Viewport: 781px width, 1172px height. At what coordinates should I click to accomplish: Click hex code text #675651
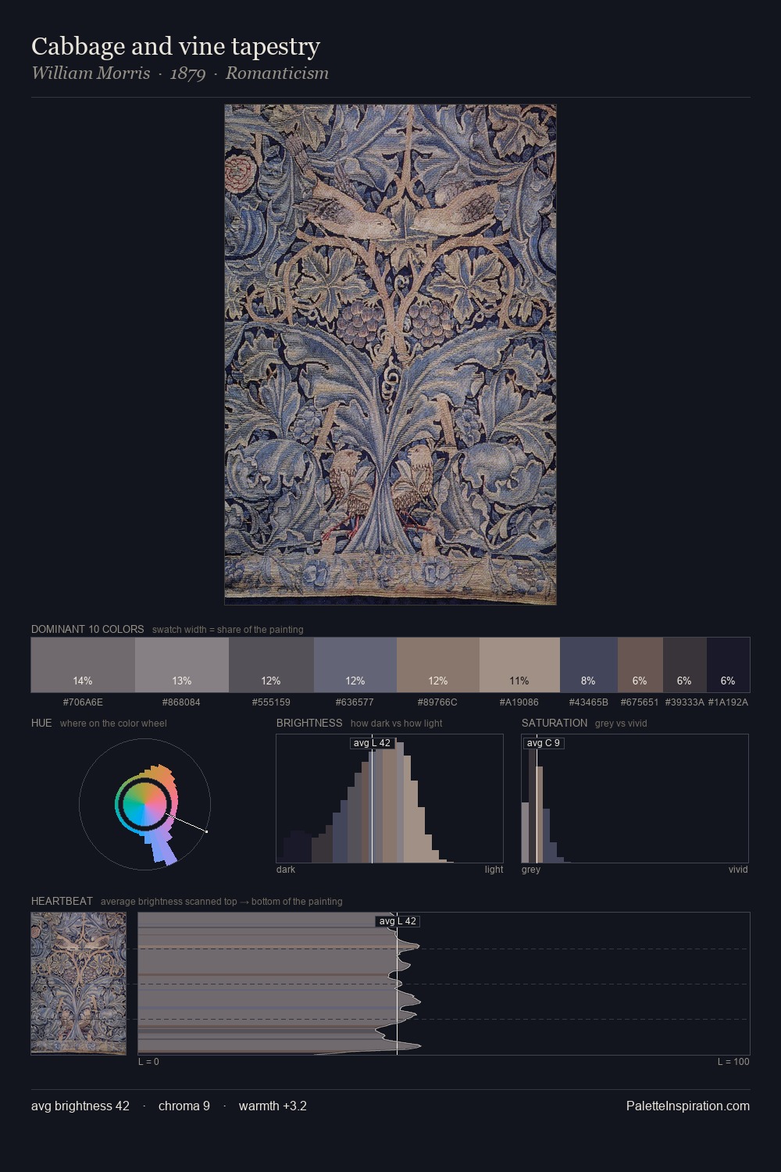pos(640,702)
